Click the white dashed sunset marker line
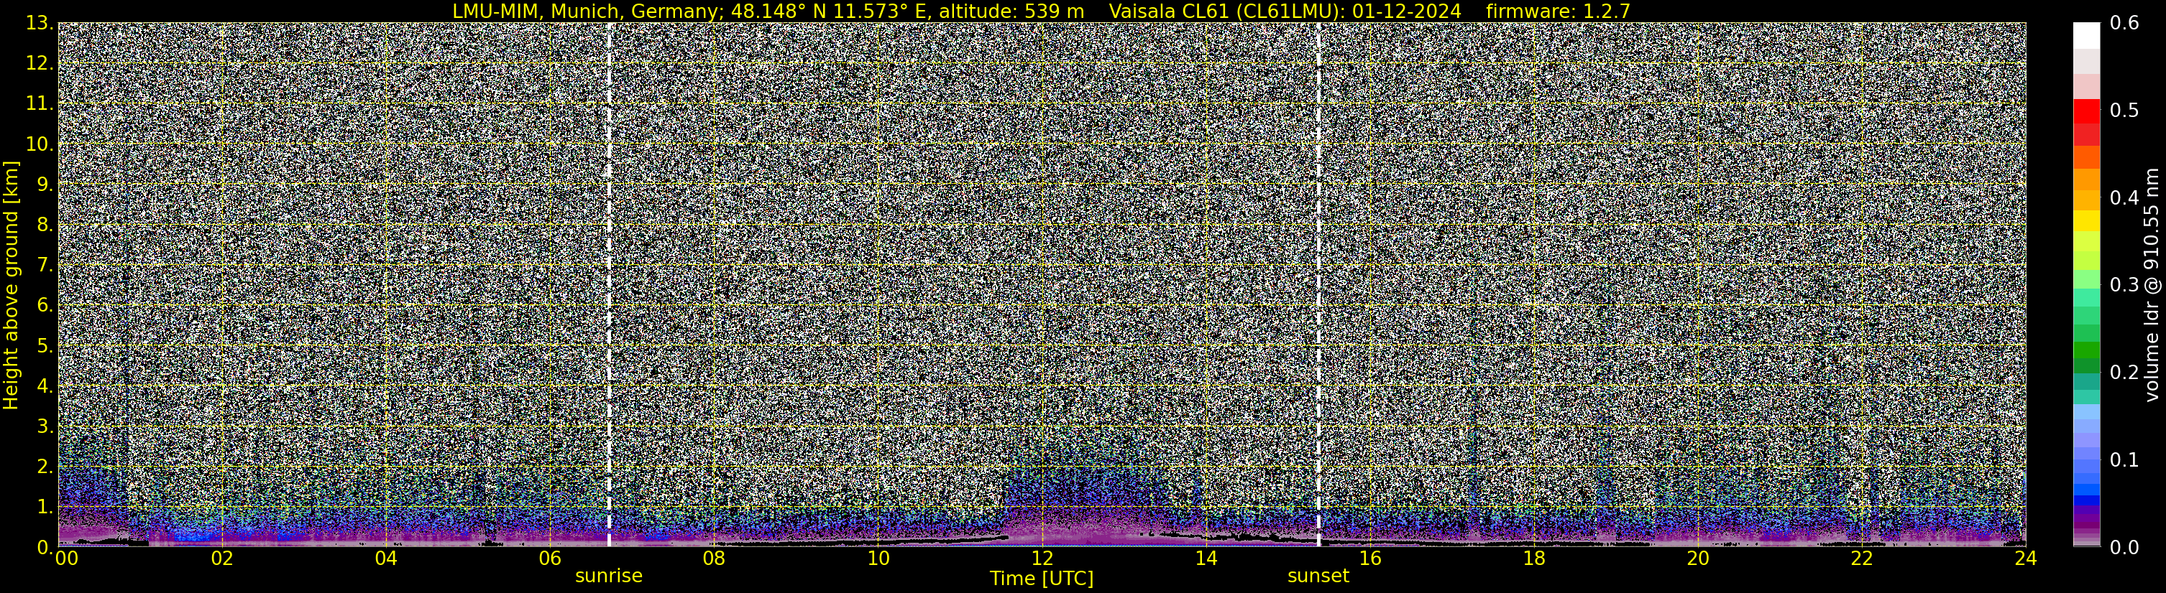The image size is (2166, 593). [1318, 284]
